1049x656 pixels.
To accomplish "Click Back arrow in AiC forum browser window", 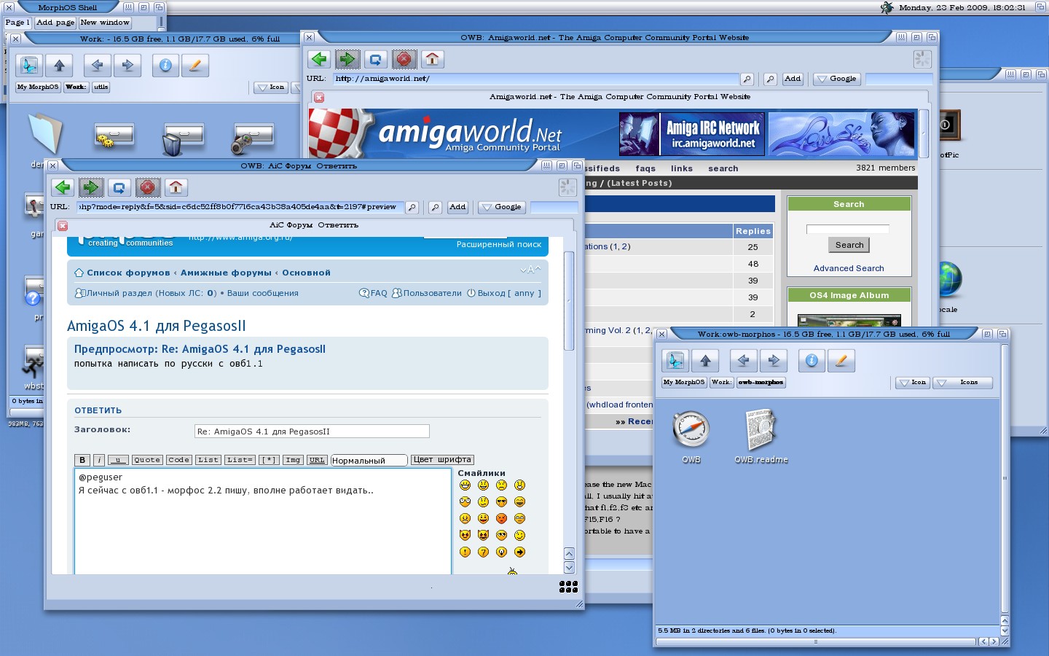I will click(63, 187).
